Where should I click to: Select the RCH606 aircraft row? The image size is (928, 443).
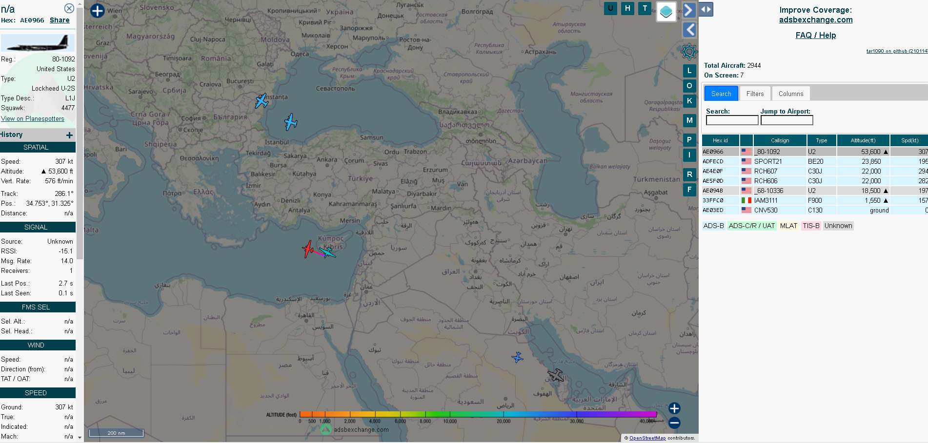pyautogui.click(x=815, y=181)
